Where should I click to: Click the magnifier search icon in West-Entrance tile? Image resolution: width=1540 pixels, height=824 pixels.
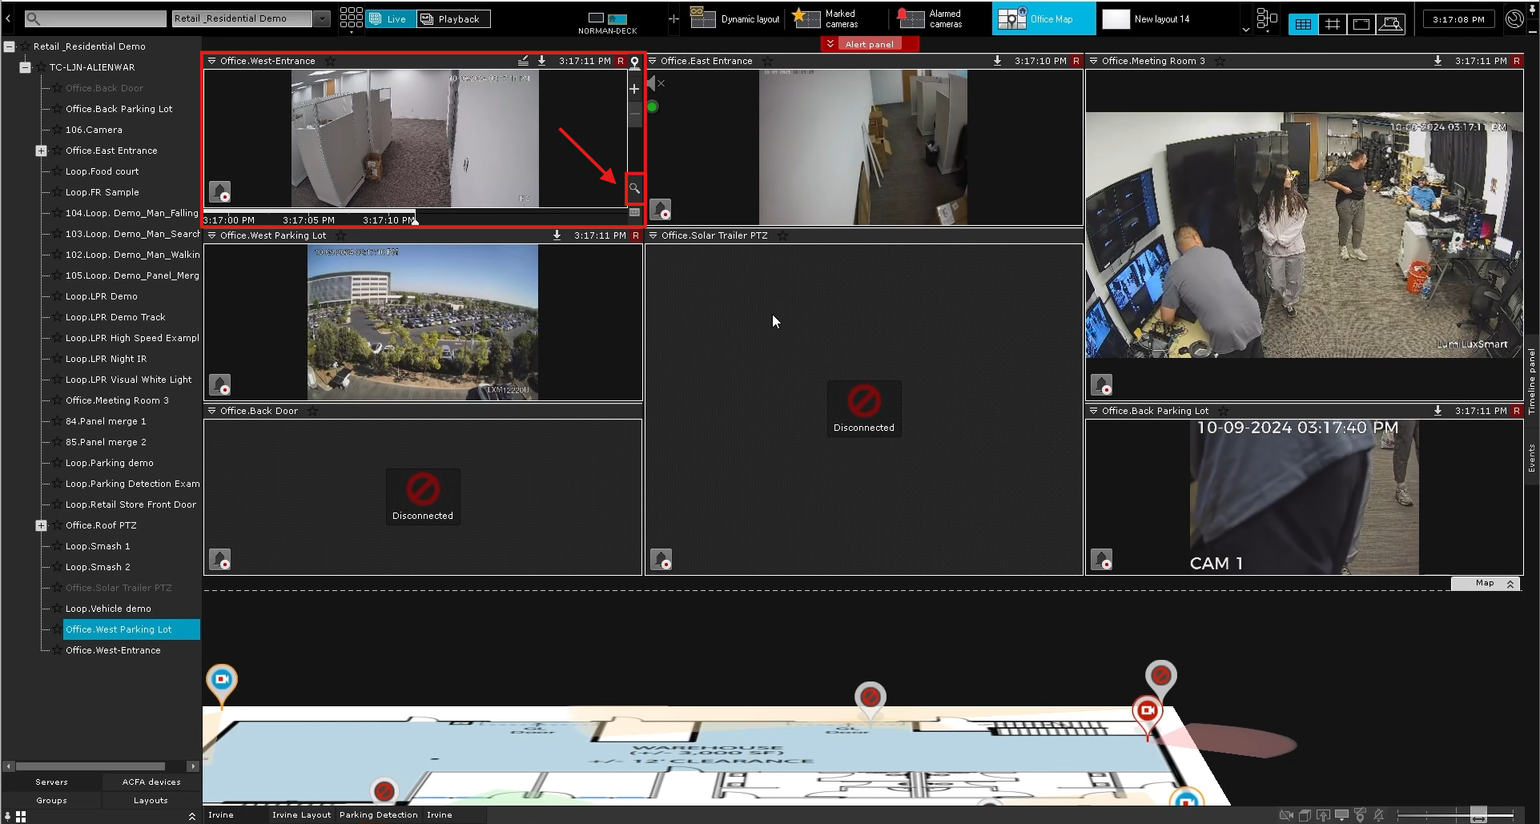(634, 189)
